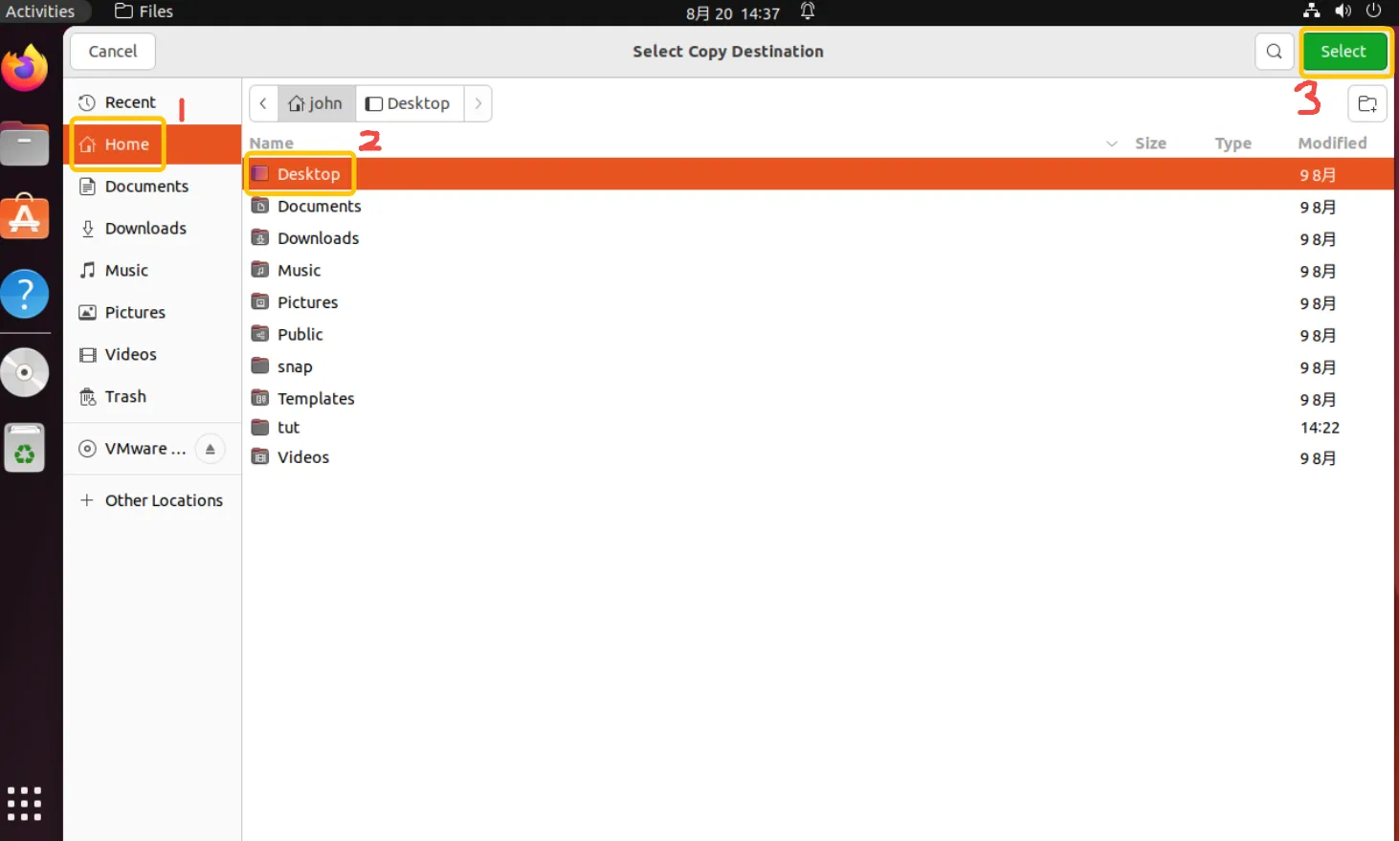Click the 14:22 modified time of tut
The height and width of the screenshot is (841, 1399).
1320,428
